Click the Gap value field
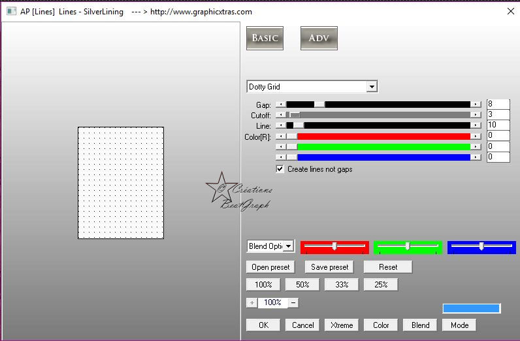 pyautogui.click(x=498, y=104)
